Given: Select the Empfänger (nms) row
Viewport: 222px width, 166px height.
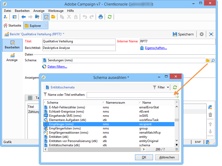Looking at the screenshot, I should (x=109, y=124).
